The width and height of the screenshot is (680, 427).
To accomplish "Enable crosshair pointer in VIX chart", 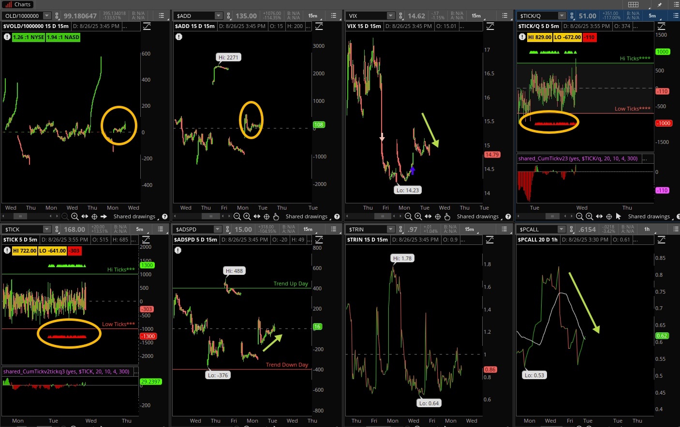I will (x=438, y=216).
